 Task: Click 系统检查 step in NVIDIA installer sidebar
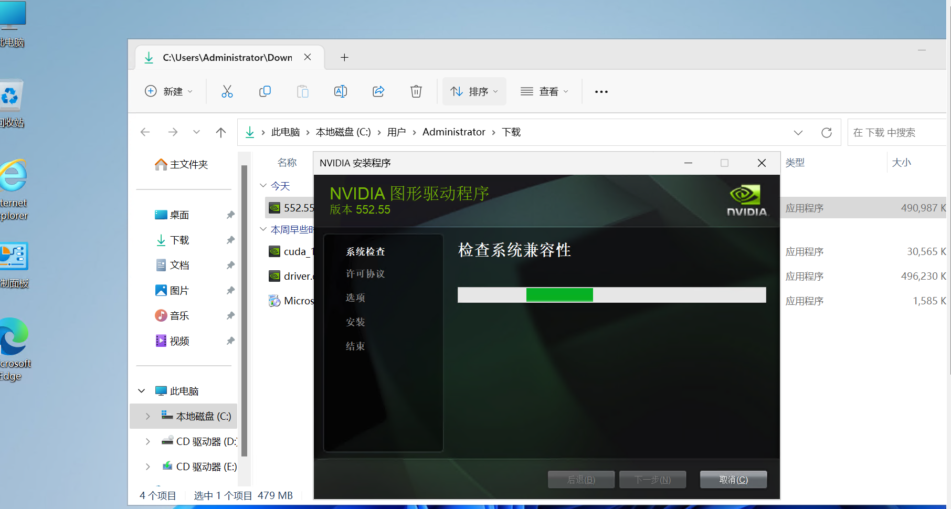coord(366,252)
